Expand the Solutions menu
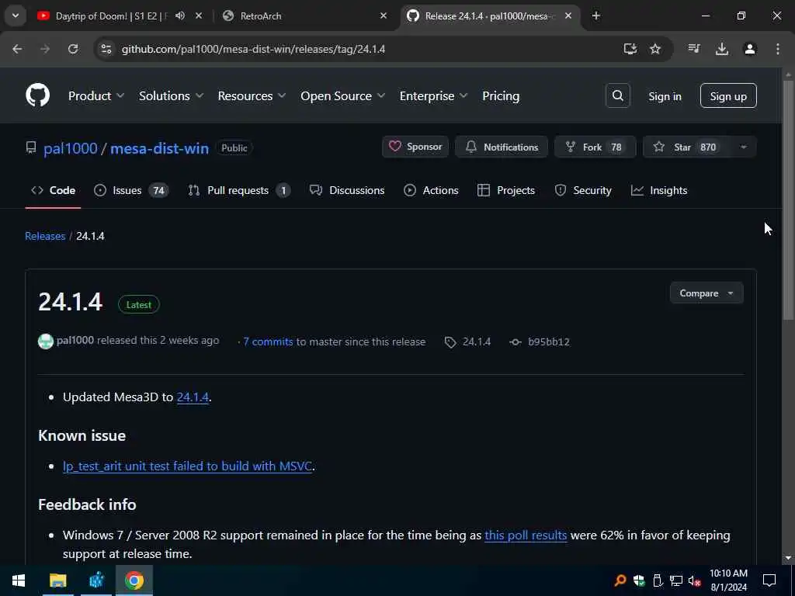795x596 pixels. [171, 95]
